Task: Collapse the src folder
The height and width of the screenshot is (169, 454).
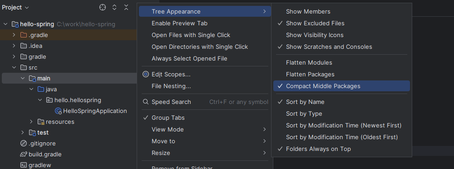Action: tap(14, 67)
